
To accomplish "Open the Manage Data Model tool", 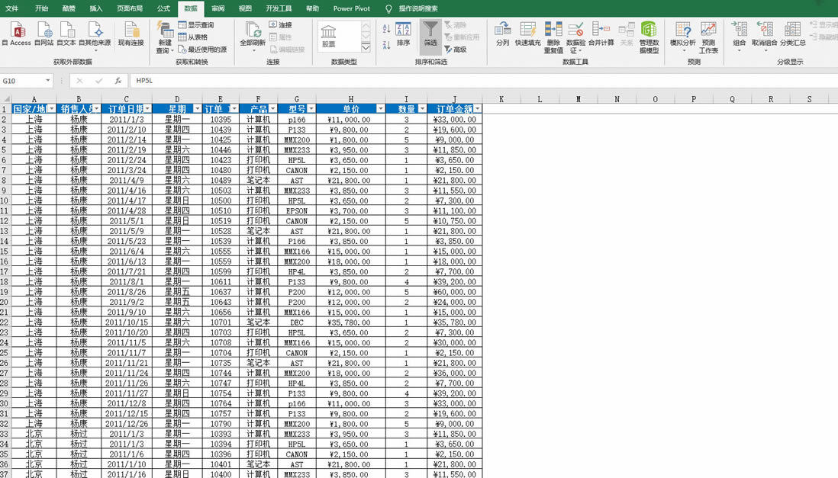I will click(649, 32).
